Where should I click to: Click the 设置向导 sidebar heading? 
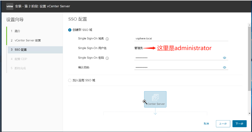coord(15,20)
